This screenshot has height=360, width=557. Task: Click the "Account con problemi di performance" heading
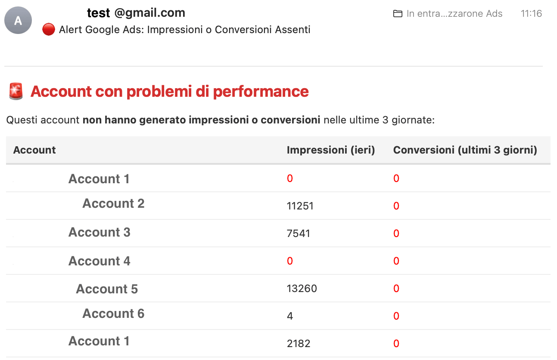coord(169,92)
